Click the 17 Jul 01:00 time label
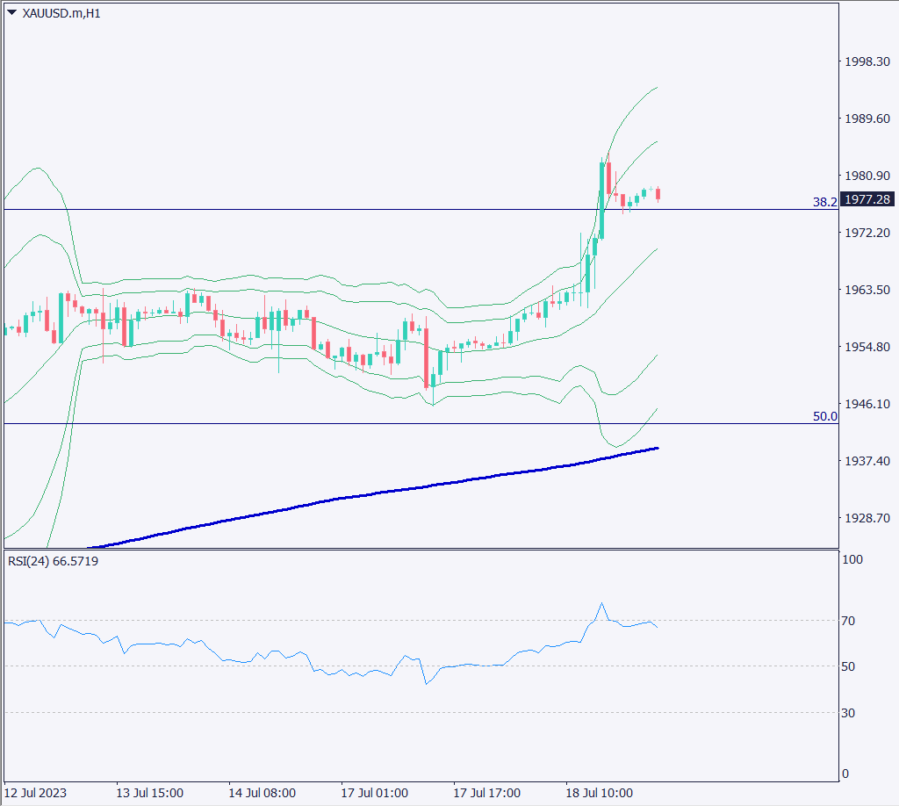The width and height of the screenshot is (899, 806). pos(375,793)
